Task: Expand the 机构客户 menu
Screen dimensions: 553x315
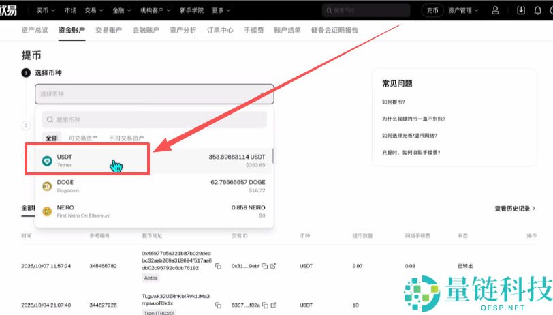Action: tap(155, 11)
